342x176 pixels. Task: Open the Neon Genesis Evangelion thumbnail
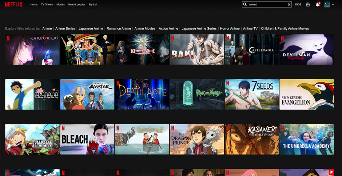point(307,95)
